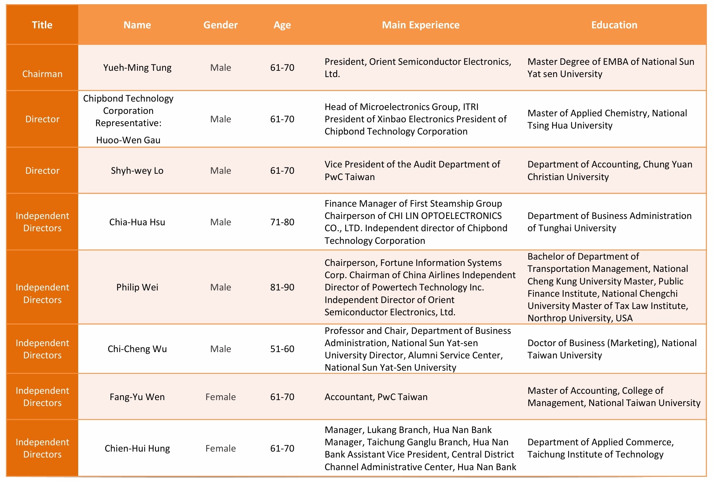Select the name "Shyh-wey Lo"
This screenshot has height=481, width=713.
[137, 171]
